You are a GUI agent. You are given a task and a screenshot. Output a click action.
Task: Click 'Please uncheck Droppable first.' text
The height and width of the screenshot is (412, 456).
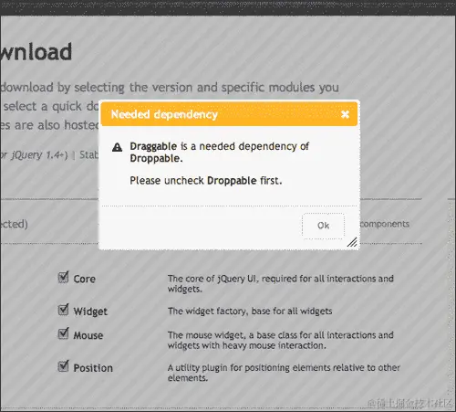pyautogui.click(x=206, y=181)
